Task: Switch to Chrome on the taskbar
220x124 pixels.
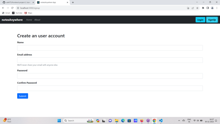Action: pos(154,121)
